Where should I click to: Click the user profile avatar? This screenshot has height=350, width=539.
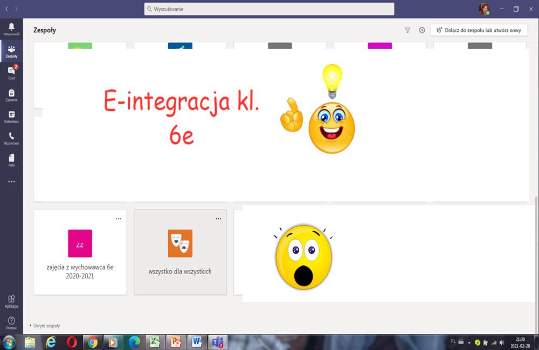483,9
